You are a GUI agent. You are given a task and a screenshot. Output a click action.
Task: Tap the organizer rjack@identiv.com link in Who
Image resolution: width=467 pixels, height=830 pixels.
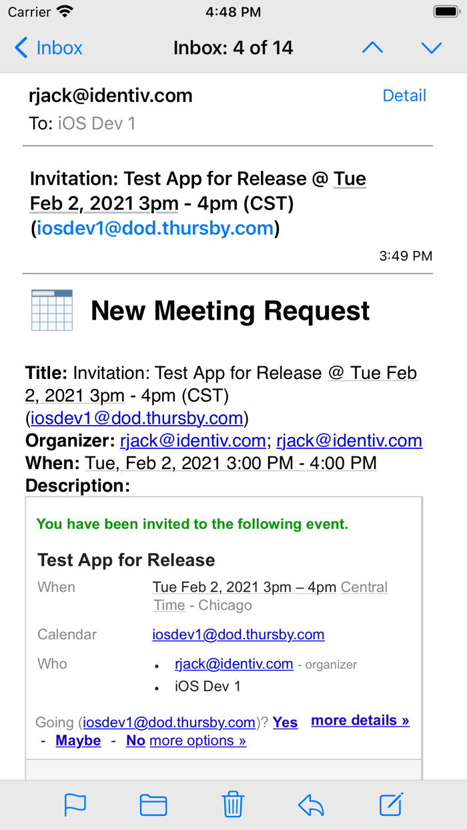pyautogui.click(x=234, y=664)
